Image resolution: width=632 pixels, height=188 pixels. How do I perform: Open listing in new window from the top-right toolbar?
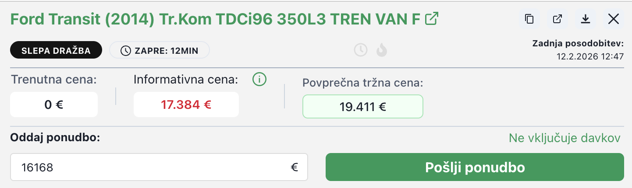(557, 19)
